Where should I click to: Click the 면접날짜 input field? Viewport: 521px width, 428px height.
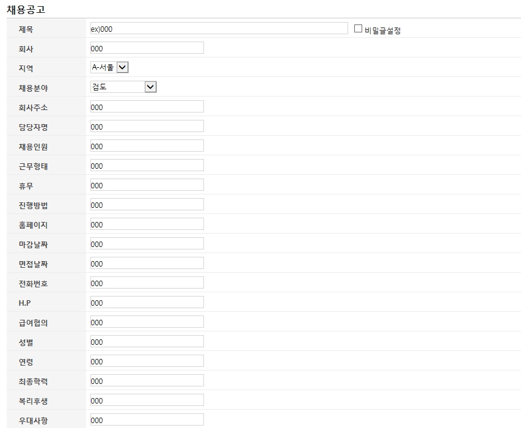coord(147,263)
